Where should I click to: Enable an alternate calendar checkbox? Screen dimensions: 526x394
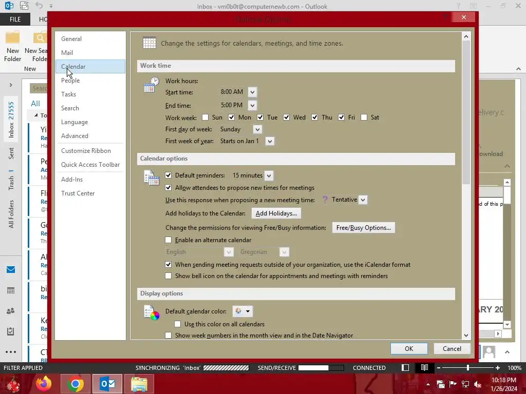coord(168,240)
